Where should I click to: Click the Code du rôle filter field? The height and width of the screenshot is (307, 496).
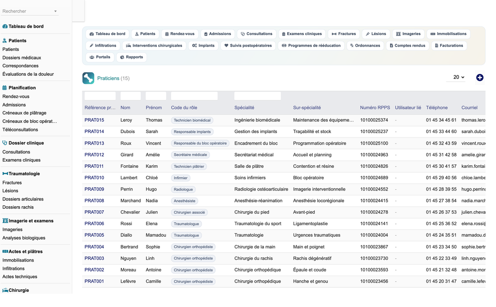click(194, 96)
